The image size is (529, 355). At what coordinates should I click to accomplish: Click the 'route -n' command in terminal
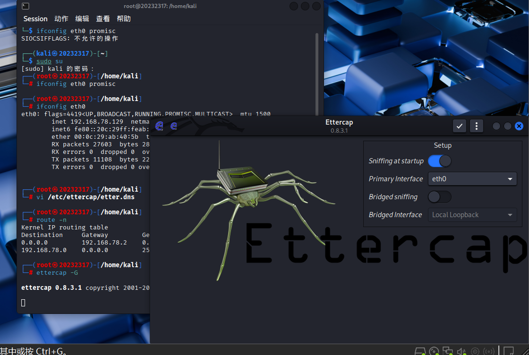pyautogui.click(x=51, y=220)
